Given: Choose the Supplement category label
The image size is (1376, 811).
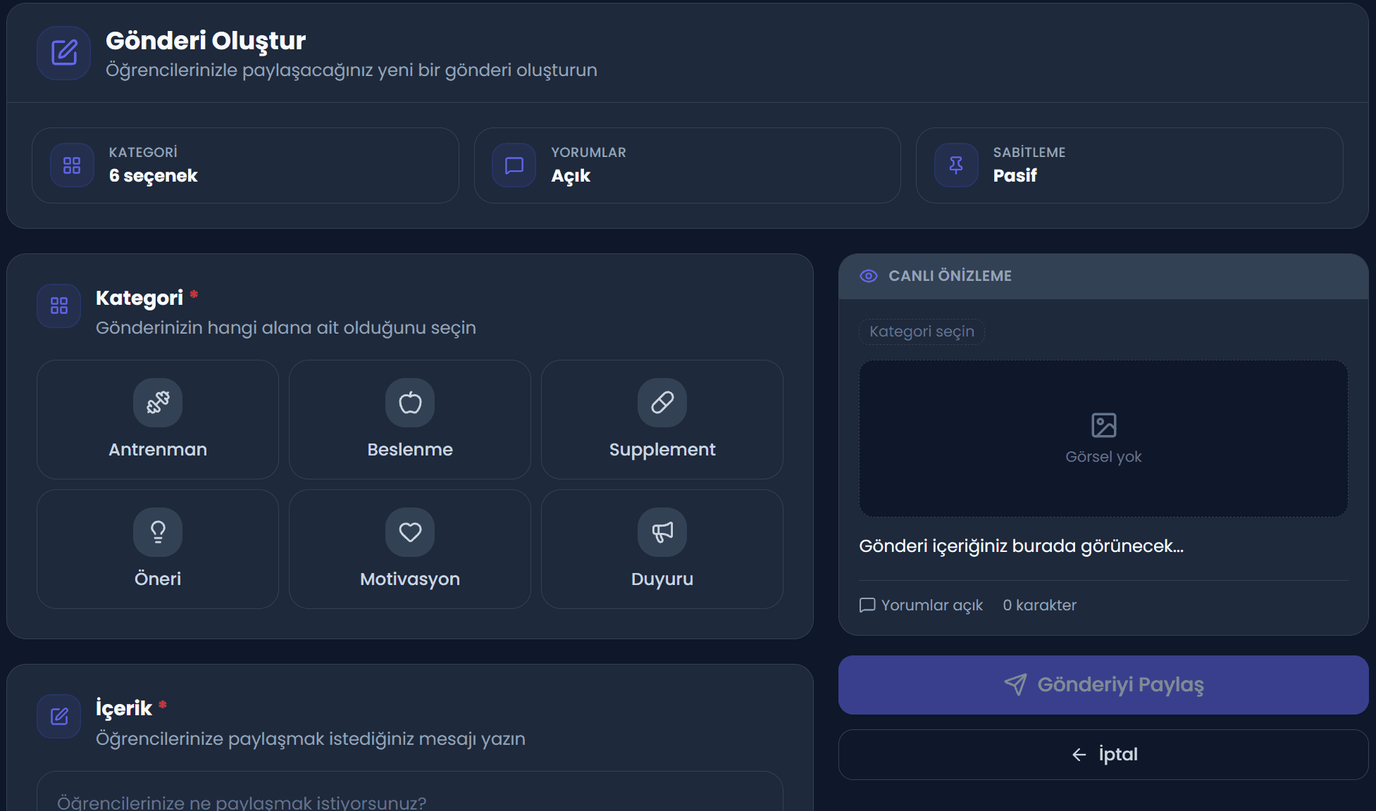Looking at the screenshot, I should pos(662,450).
